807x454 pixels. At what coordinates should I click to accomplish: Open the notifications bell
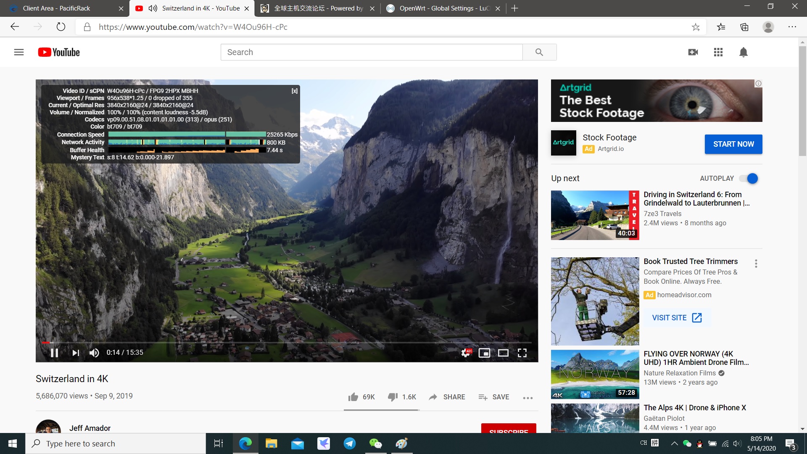(744, 52)
